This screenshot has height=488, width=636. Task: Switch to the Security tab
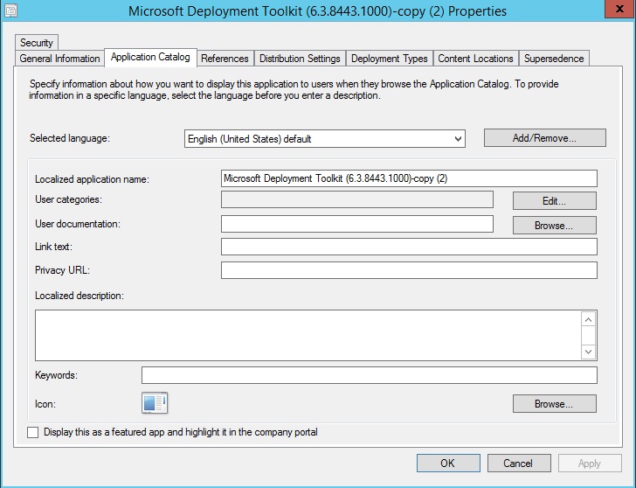click(37, 42)
